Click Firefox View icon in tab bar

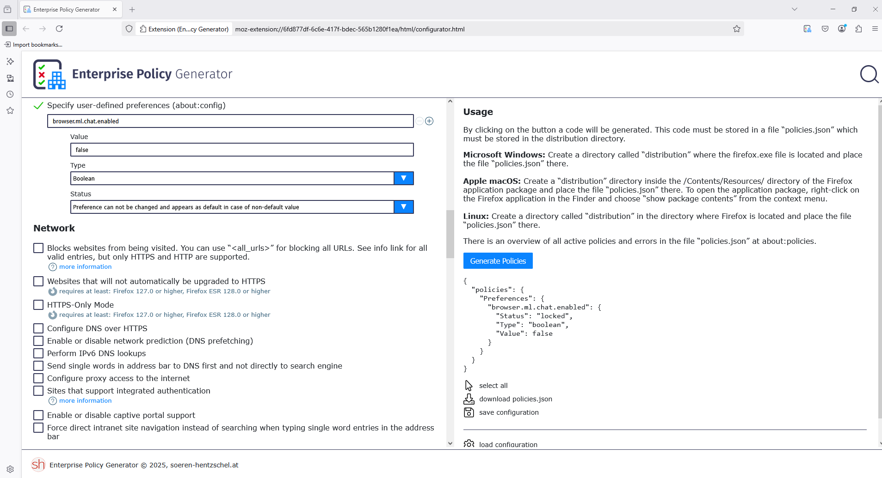7,9
